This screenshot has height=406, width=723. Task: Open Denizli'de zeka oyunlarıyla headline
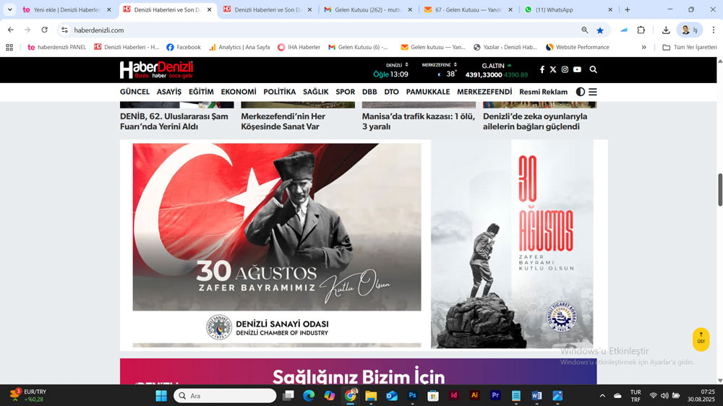pos(535,121)
